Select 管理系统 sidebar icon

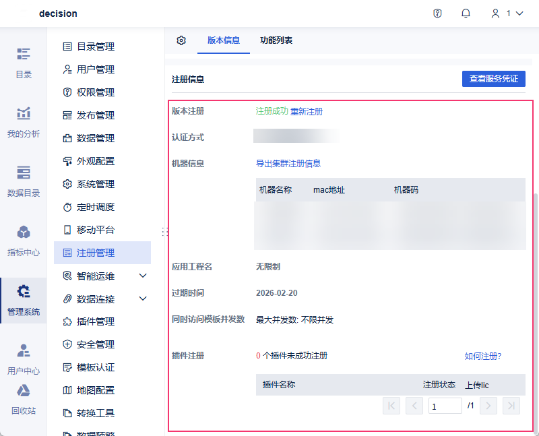(x=24, y=291)
